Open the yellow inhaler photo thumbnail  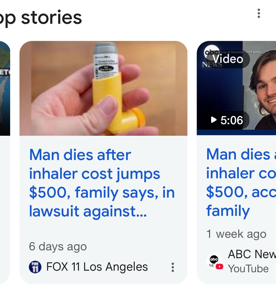click(x=103, y=88)
